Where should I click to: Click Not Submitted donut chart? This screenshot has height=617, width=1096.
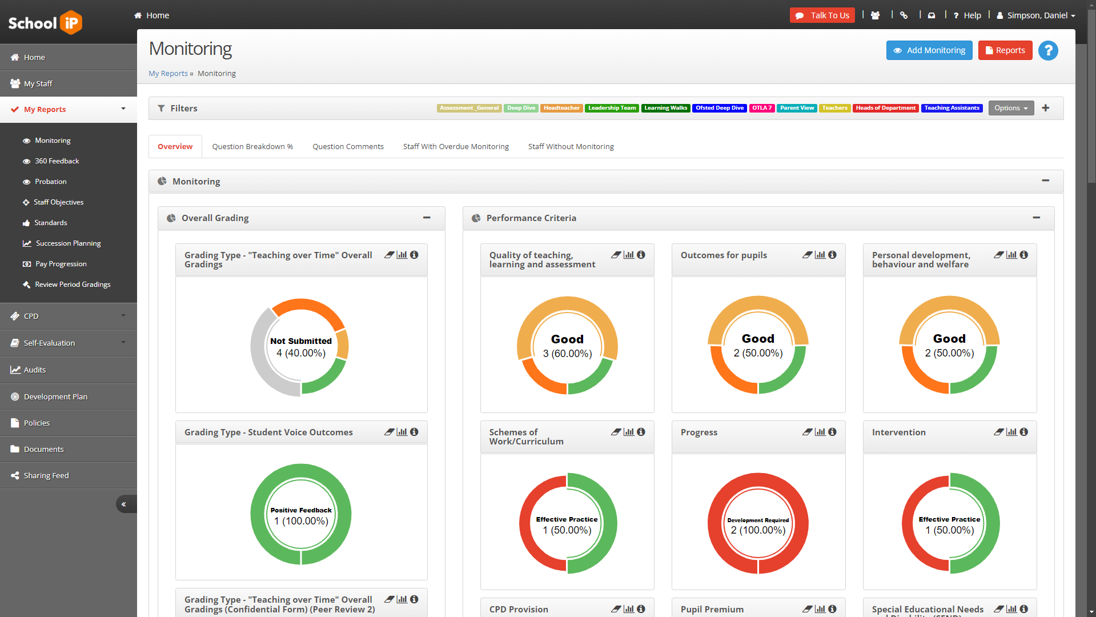click(x=300, y=347)
